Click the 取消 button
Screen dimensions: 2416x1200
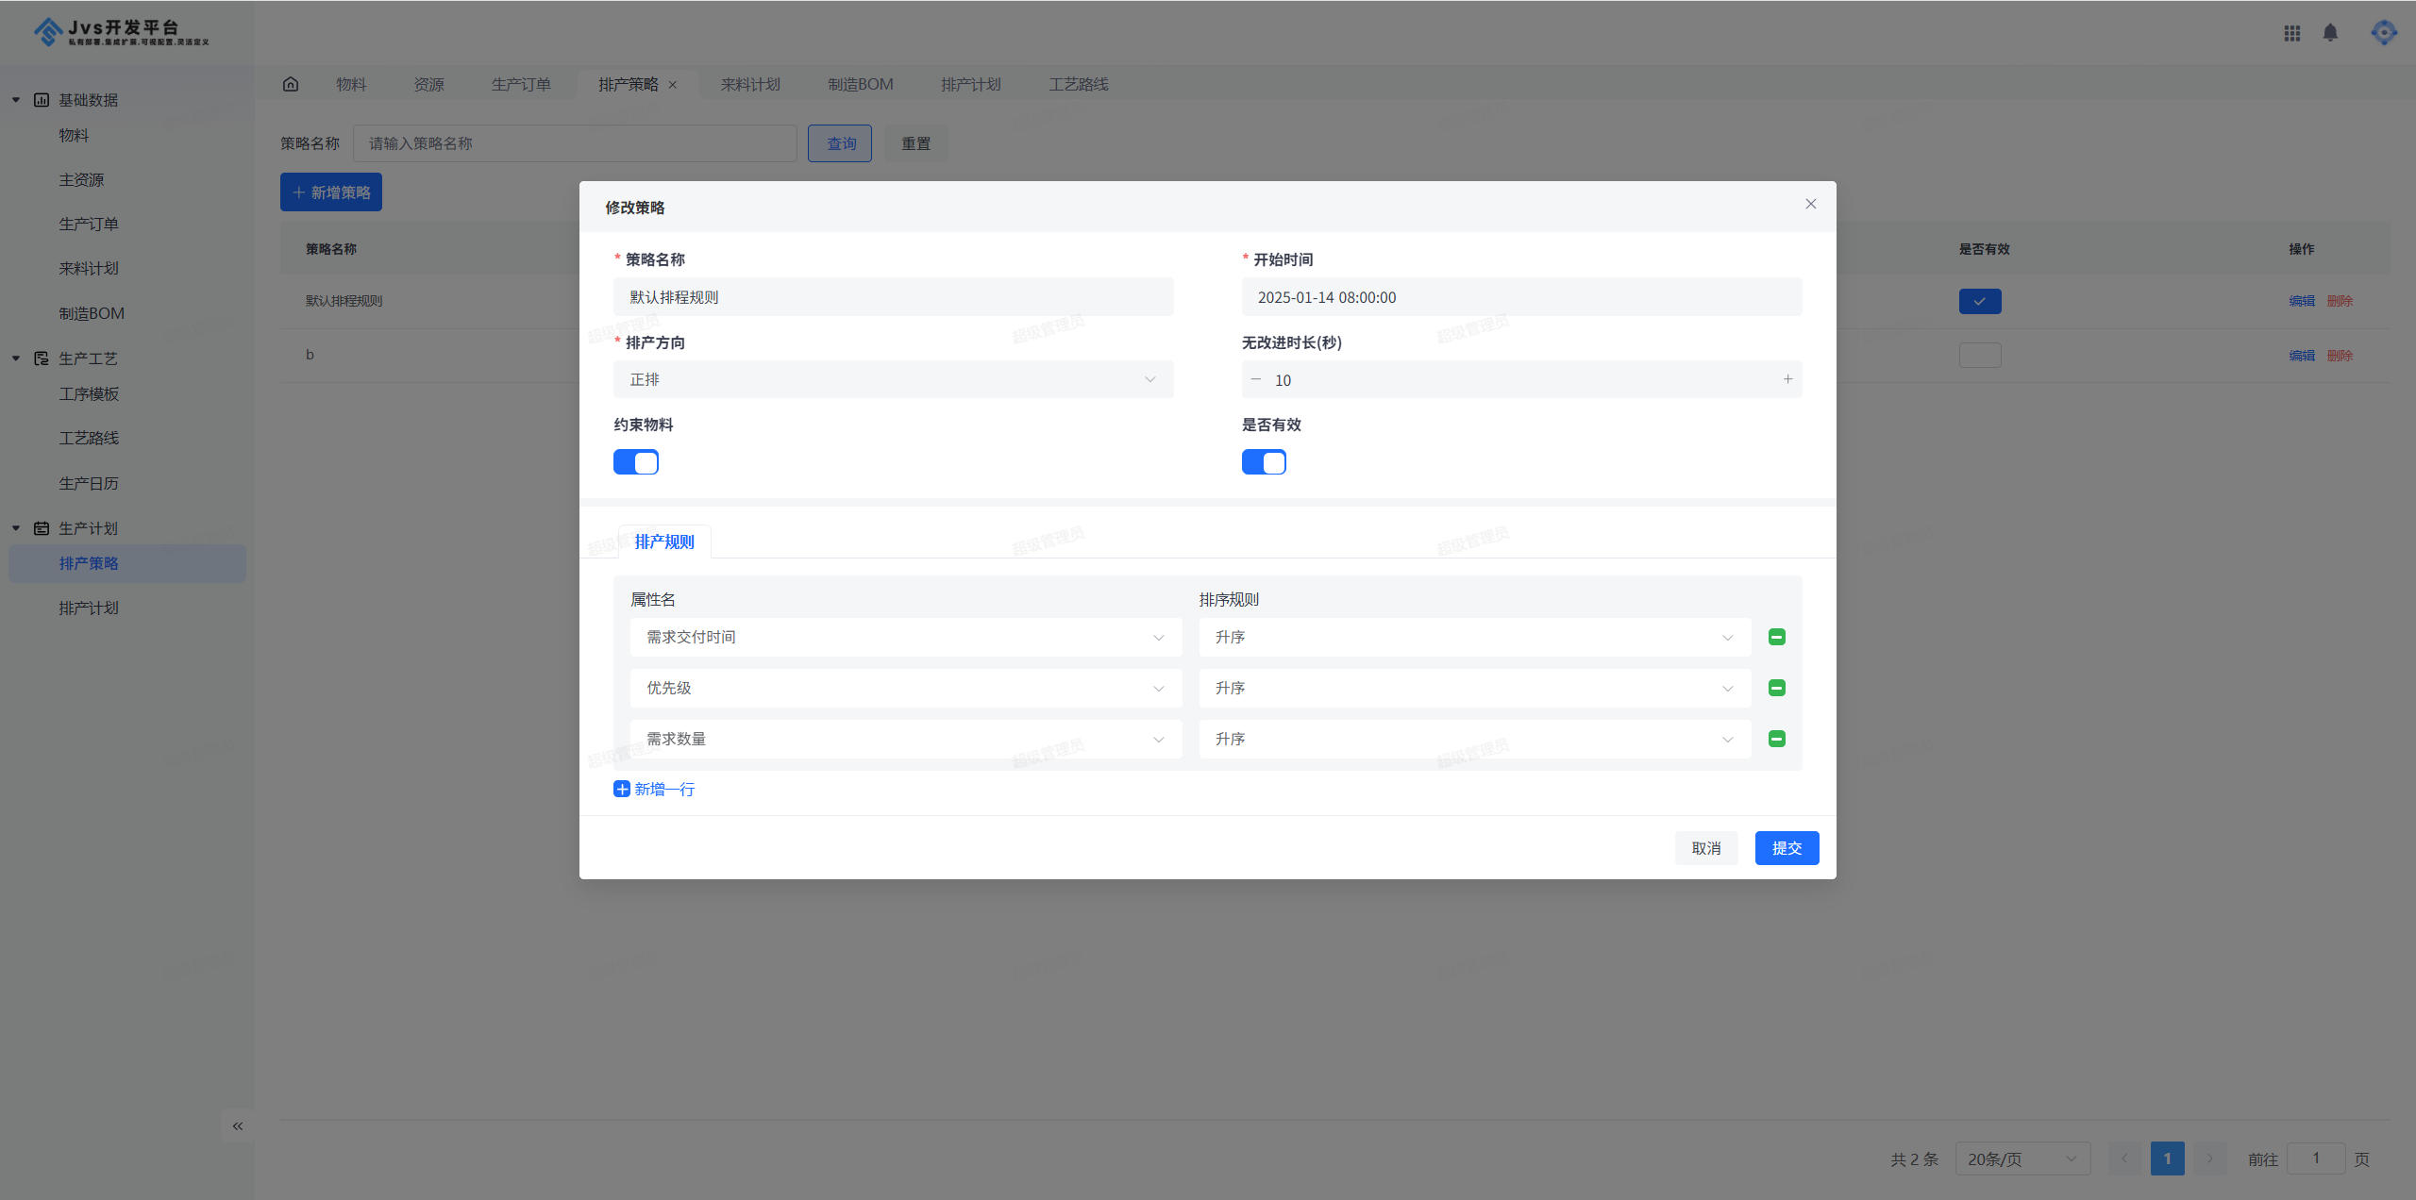1705,848
